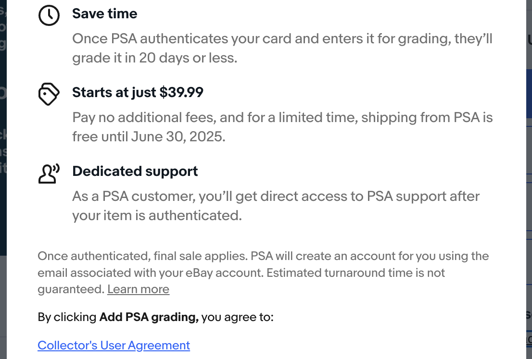Click the Dedicated support heading
This screenshot has width=532, height=359.
point(135,172)
